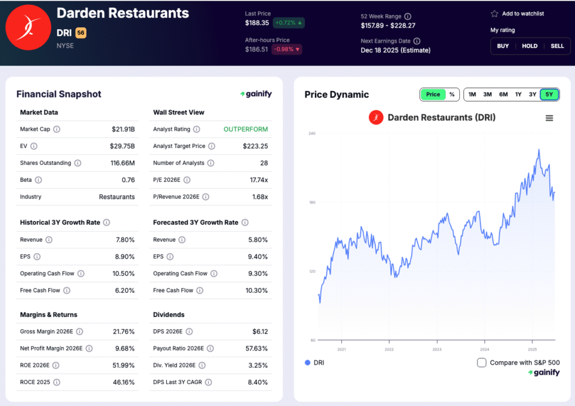Select HOLD under My rating

[x=530, y=46]
